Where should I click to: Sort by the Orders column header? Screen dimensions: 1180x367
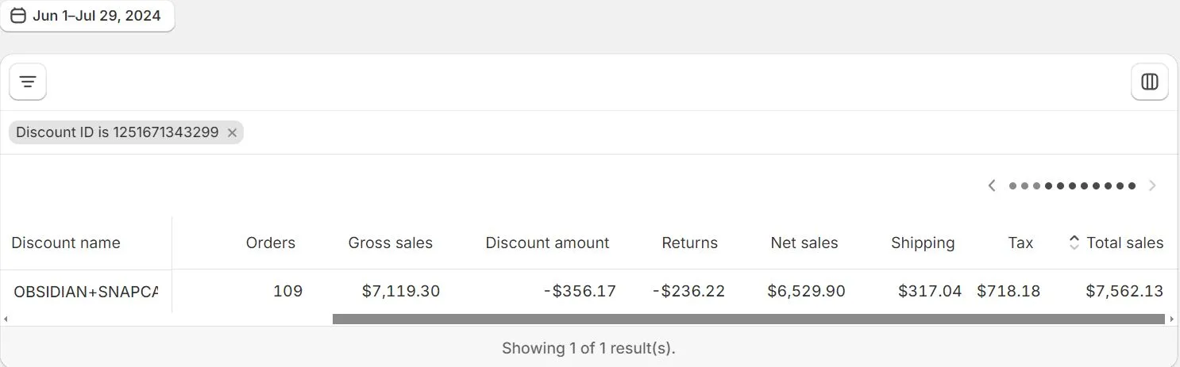point(271,243)
